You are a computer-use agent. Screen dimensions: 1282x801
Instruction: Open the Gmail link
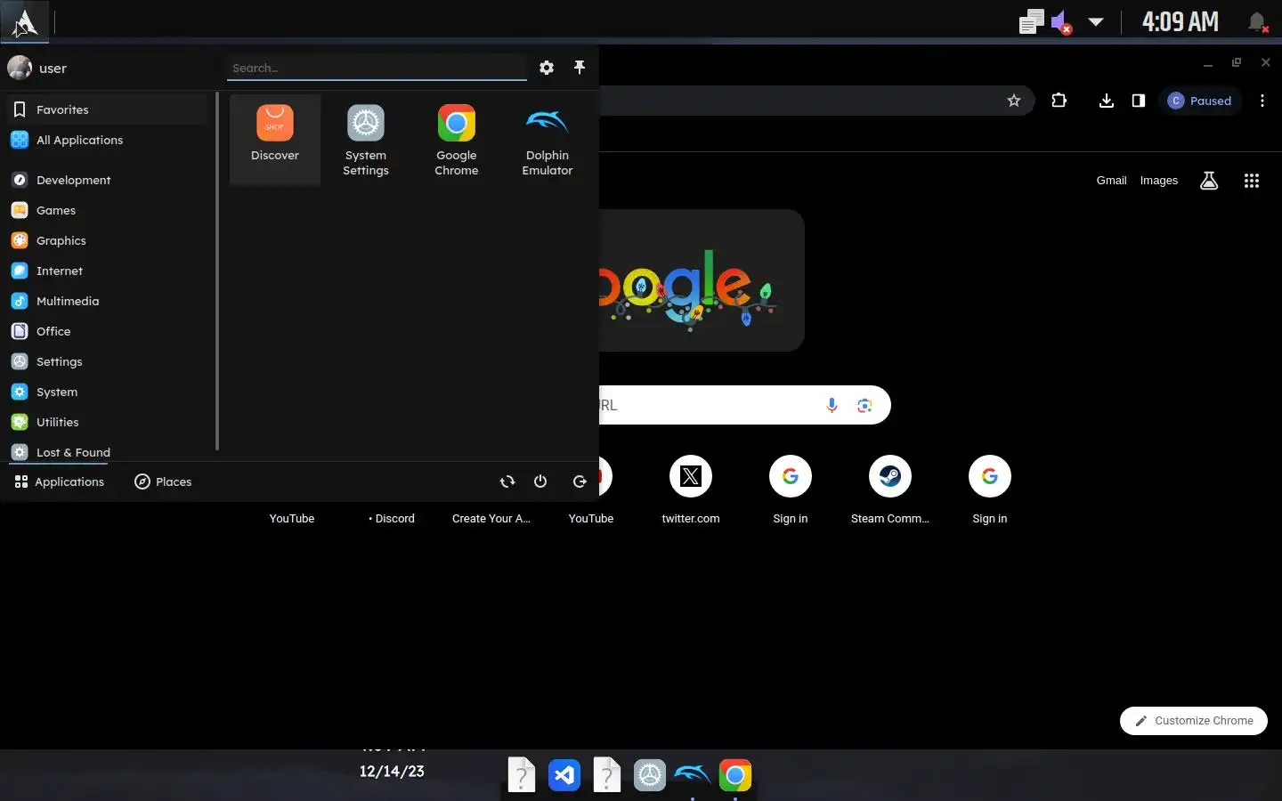coord(1111,180)
